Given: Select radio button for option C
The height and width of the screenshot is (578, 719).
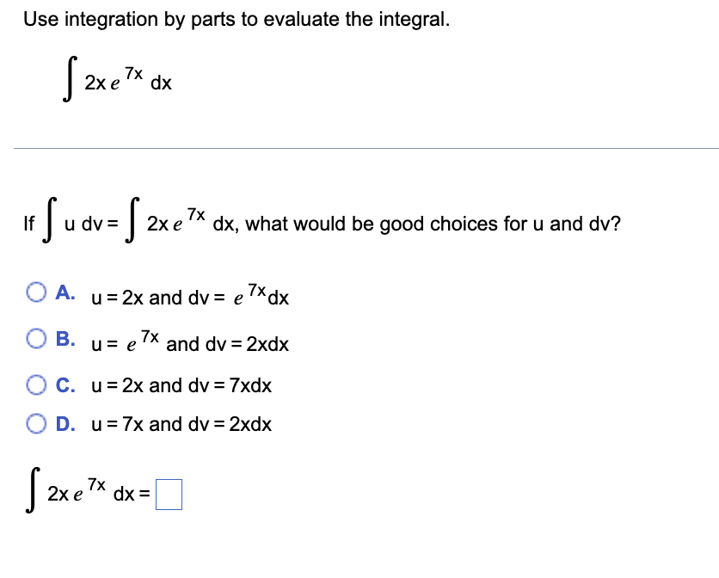Looking at the screenshot, I should [35, 385].
